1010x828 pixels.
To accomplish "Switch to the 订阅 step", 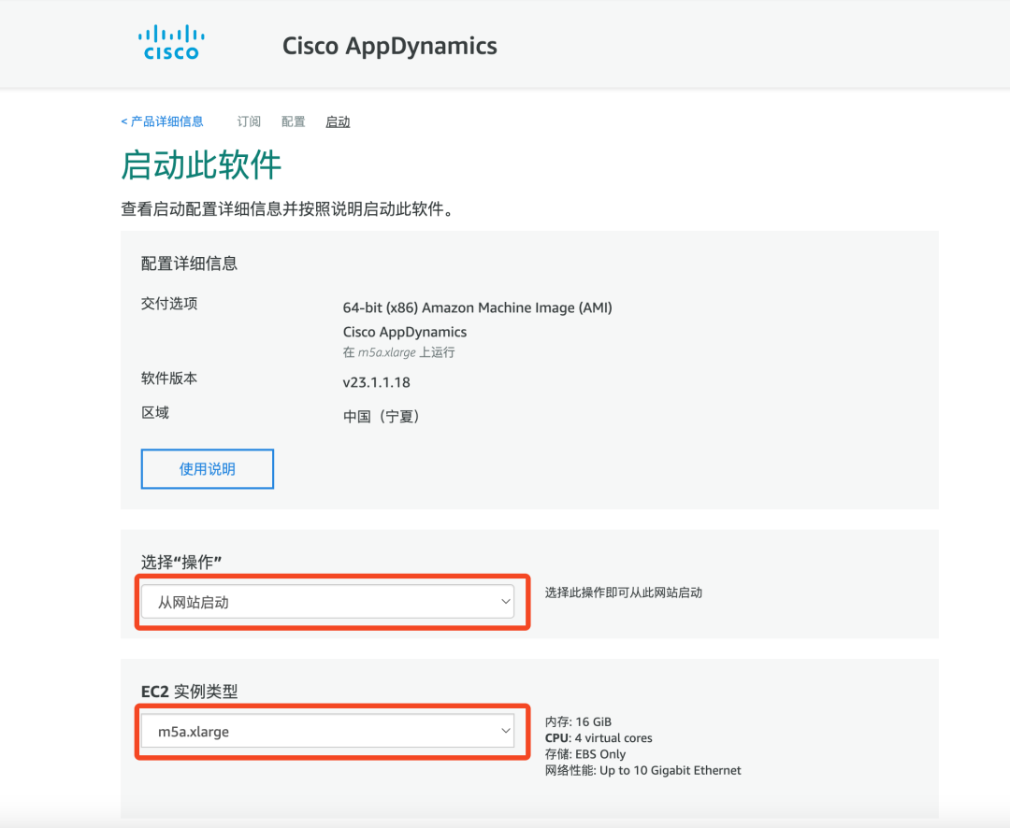I will pos(249,121).
